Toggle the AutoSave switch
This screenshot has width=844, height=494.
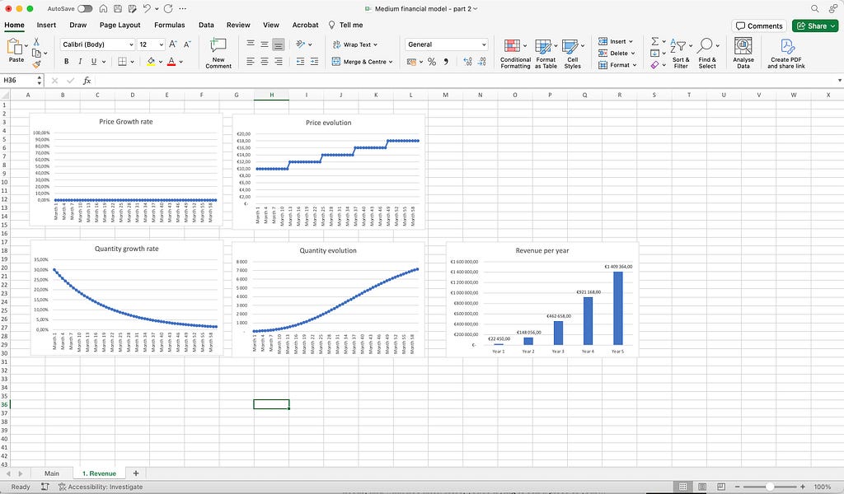coord(85,8)
